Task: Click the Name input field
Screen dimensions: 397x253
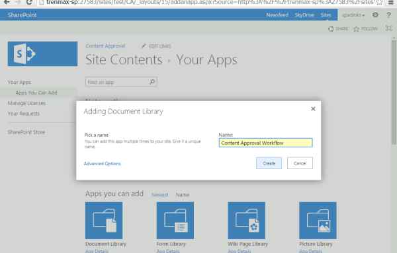Action: click(x=265, y=143)
